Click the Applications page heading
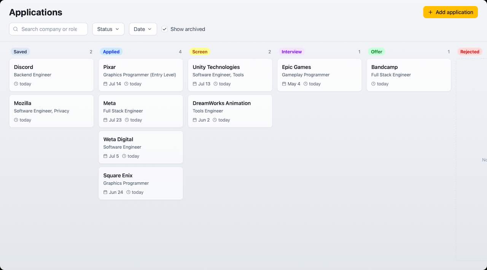Image resolution: width=487 pixels, height=270 pixels. pos(36,12)
